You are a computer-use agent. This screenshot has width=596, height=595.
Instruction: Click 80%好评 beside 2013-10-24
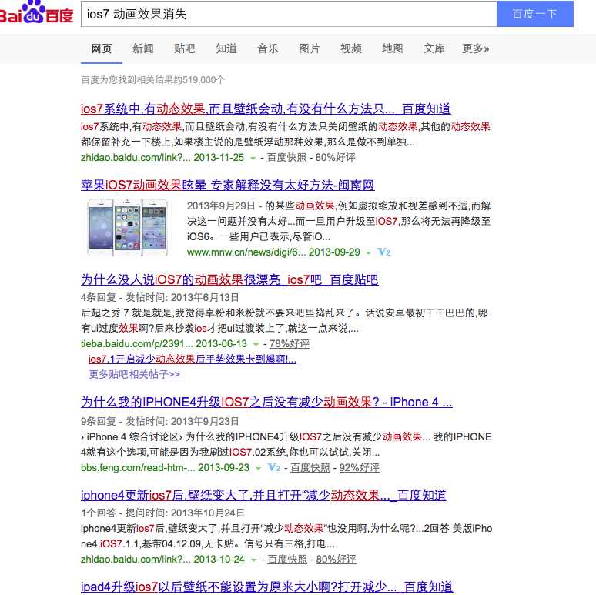point(336,560)
